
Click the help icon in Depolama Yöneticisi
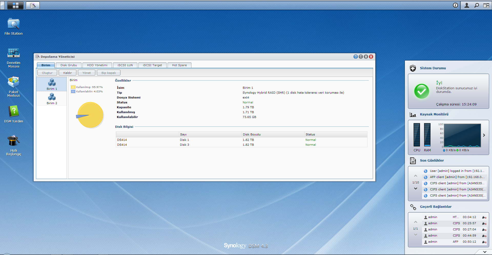(x=355, y=57)
